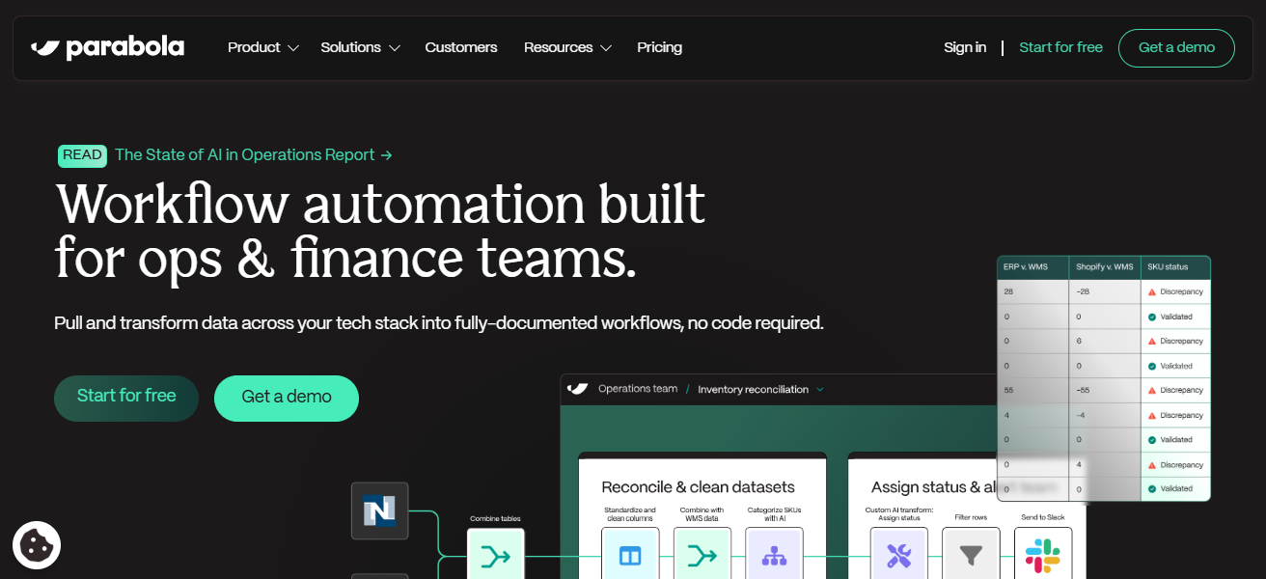Click the Filter rows funnel icon
Screen dimensions: 1266x579
pyautogui.click(x=971, y=555)
